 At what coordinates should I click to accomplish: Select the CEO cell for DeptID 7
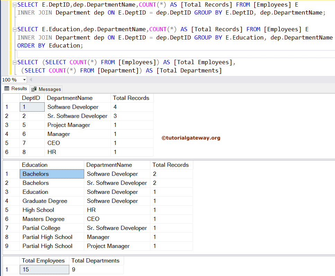coord(78,143)
